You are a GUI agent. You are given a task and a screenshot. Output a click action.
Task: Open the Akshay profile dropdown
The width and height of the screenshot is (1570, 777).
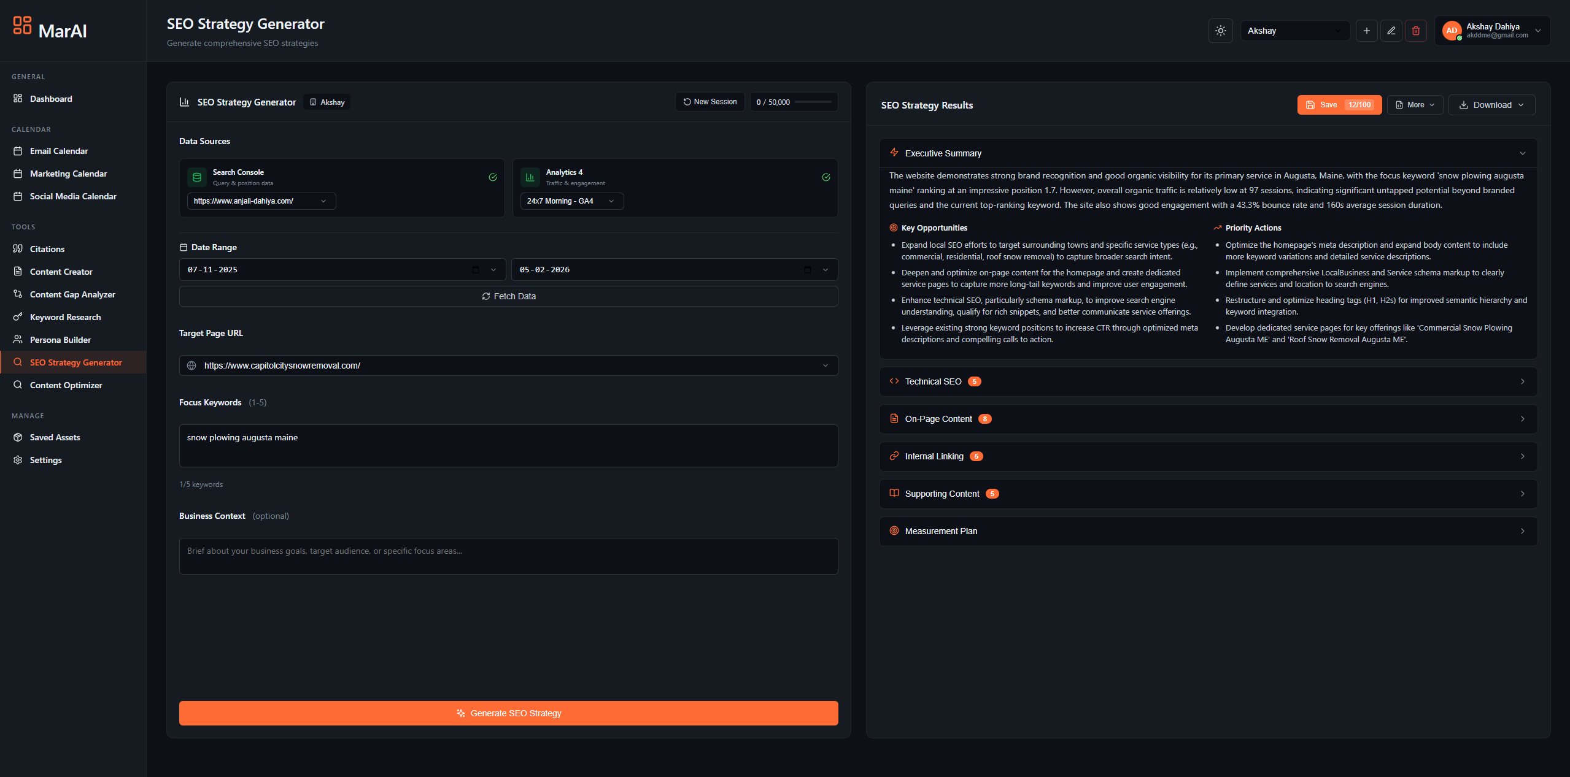(1294, 31)
